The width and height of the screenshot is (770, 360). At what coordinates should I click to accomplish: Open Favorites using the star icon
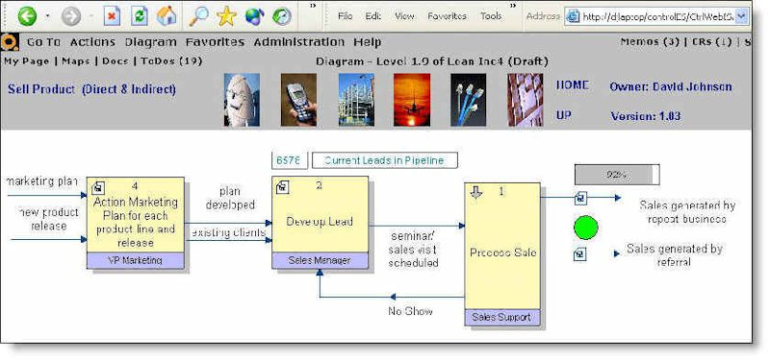[226, 16]
